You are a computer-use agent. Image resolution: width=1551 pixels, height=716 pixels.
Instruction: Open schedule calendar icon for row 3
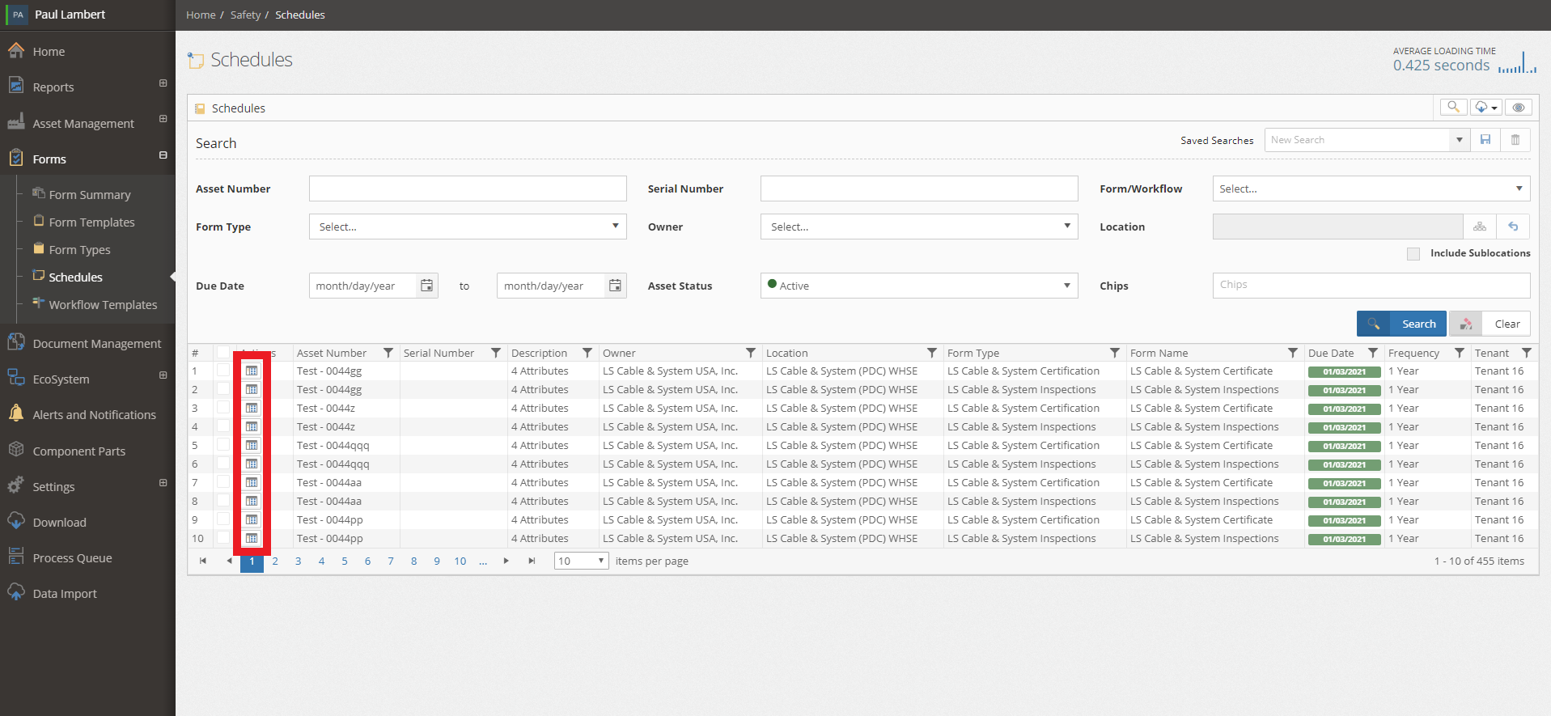coord(252,408)
